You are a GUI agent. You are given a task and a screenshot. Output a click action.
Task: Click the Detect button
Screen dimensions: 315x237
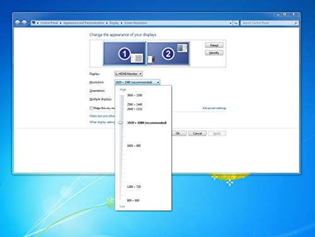(214, 45)
